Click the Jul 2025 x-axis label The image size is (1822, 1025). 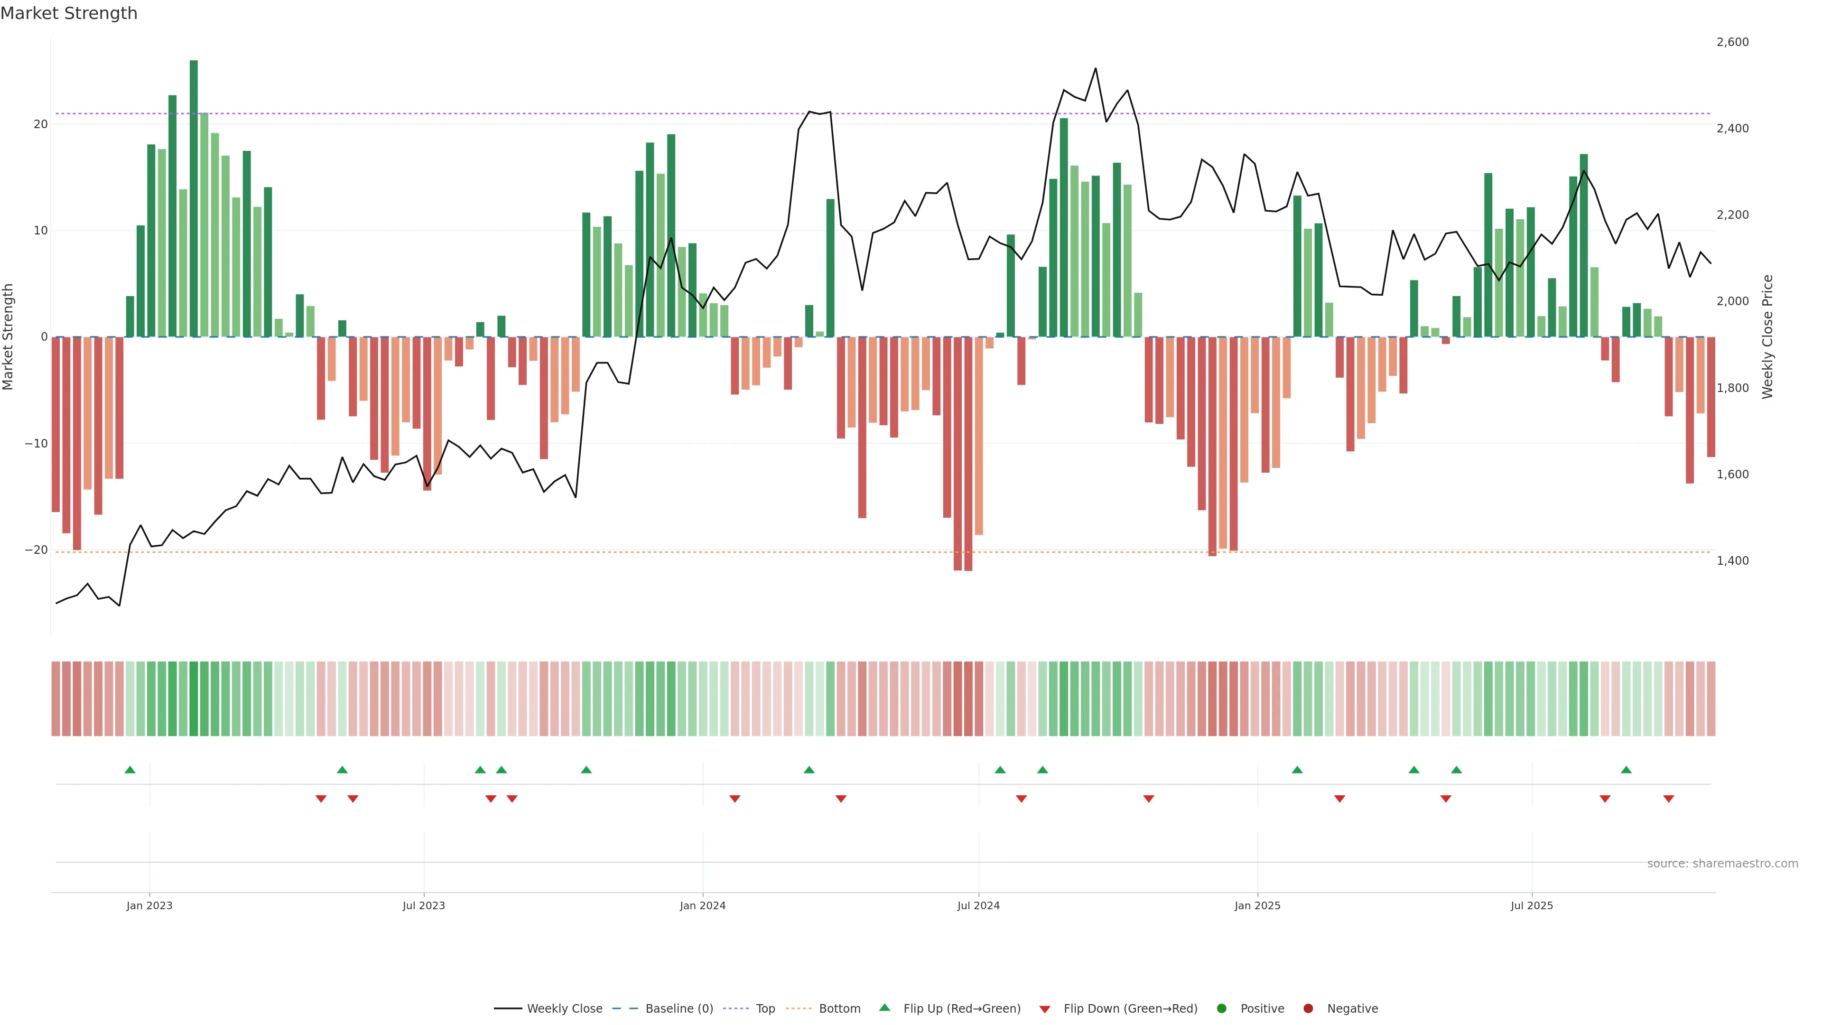tap(1531, 905)
